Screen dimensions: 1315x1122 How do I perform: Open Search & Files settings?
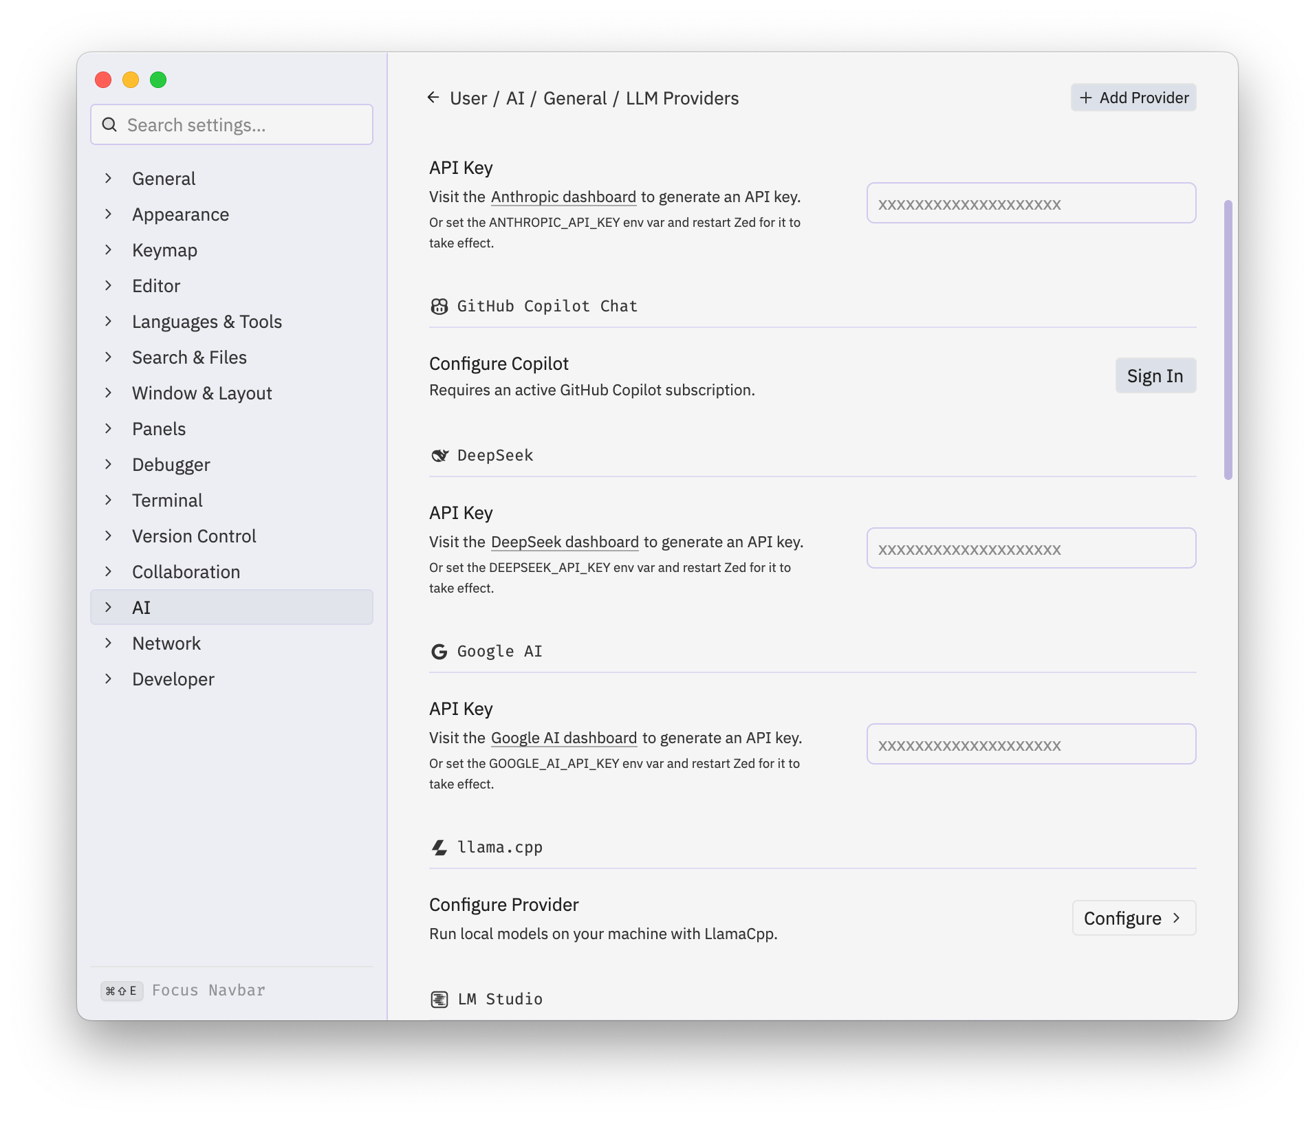(x=232, y=357)
